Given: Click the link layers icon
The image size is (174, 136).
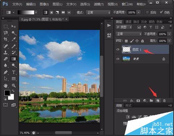Looking at the screenshot, I should pyautogui.click(x=125, y=101).
